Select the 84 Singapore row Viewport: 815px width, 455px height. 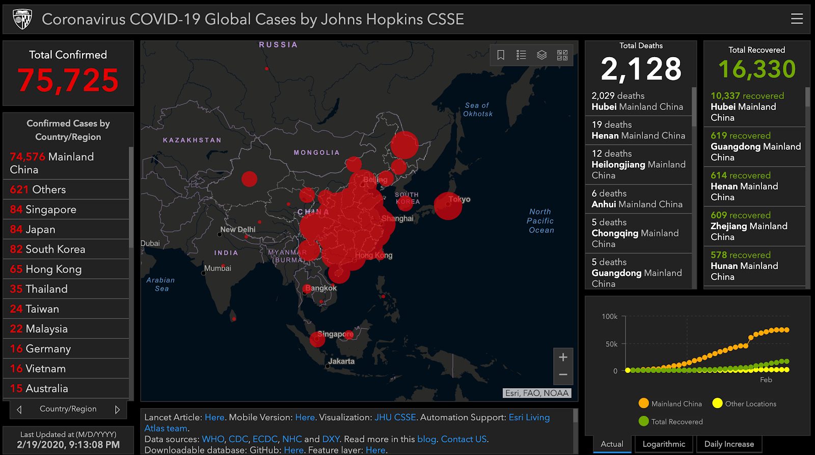pos(66,209)
